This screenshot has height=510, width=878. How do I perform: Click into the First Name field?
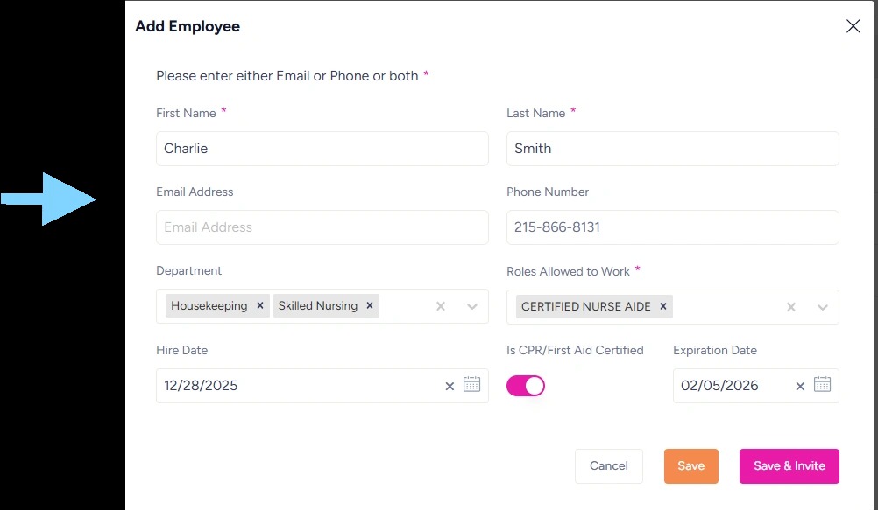(x=322, y=149)
